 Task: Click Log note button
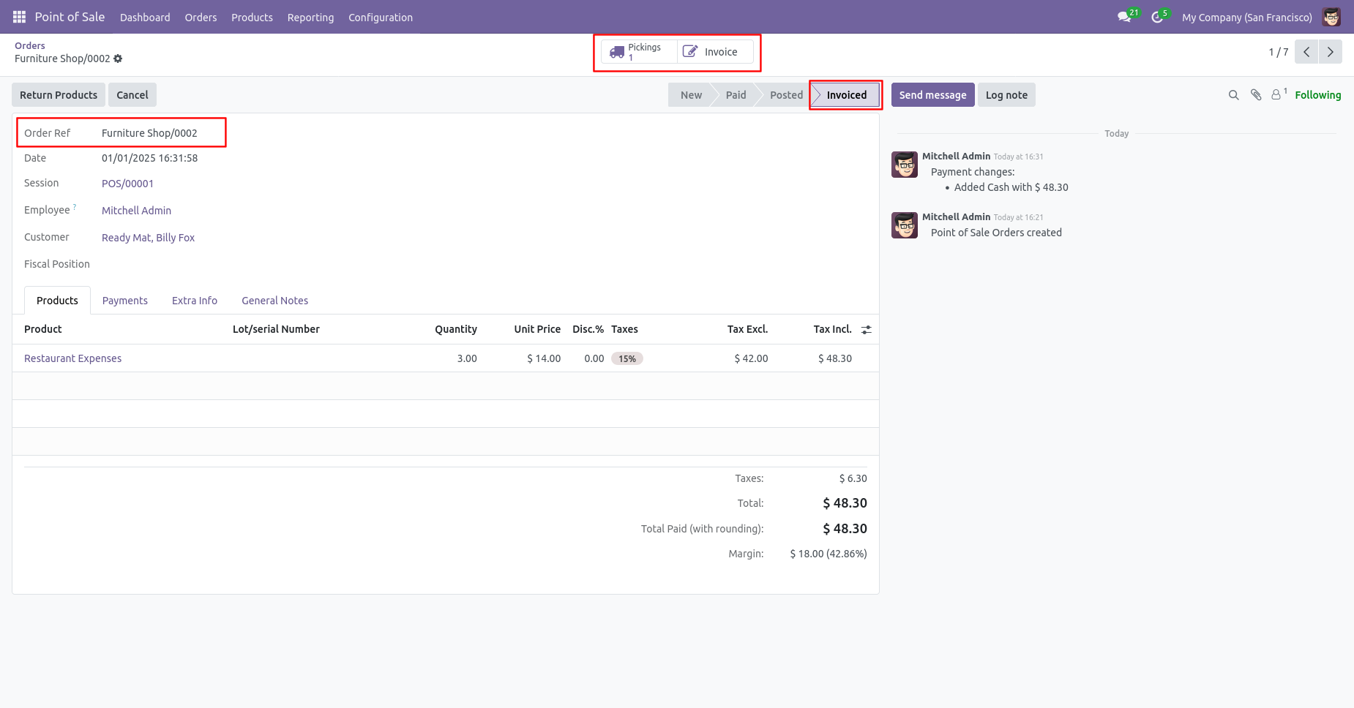click(x=1006, y=95)
